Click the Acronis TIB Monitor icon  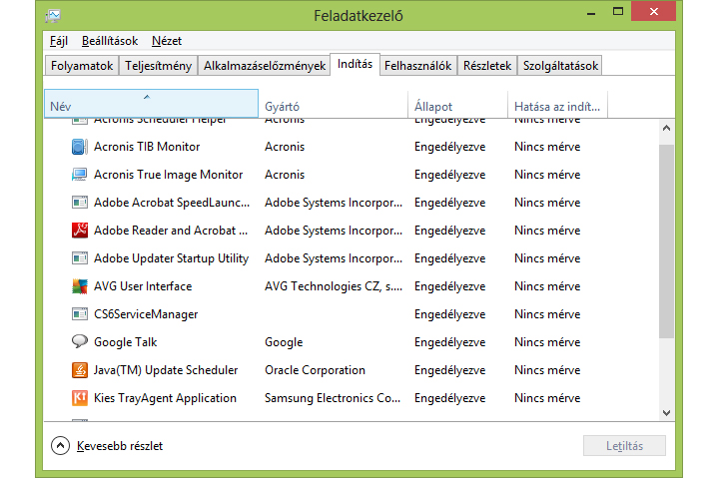click(x=80, y=147)
